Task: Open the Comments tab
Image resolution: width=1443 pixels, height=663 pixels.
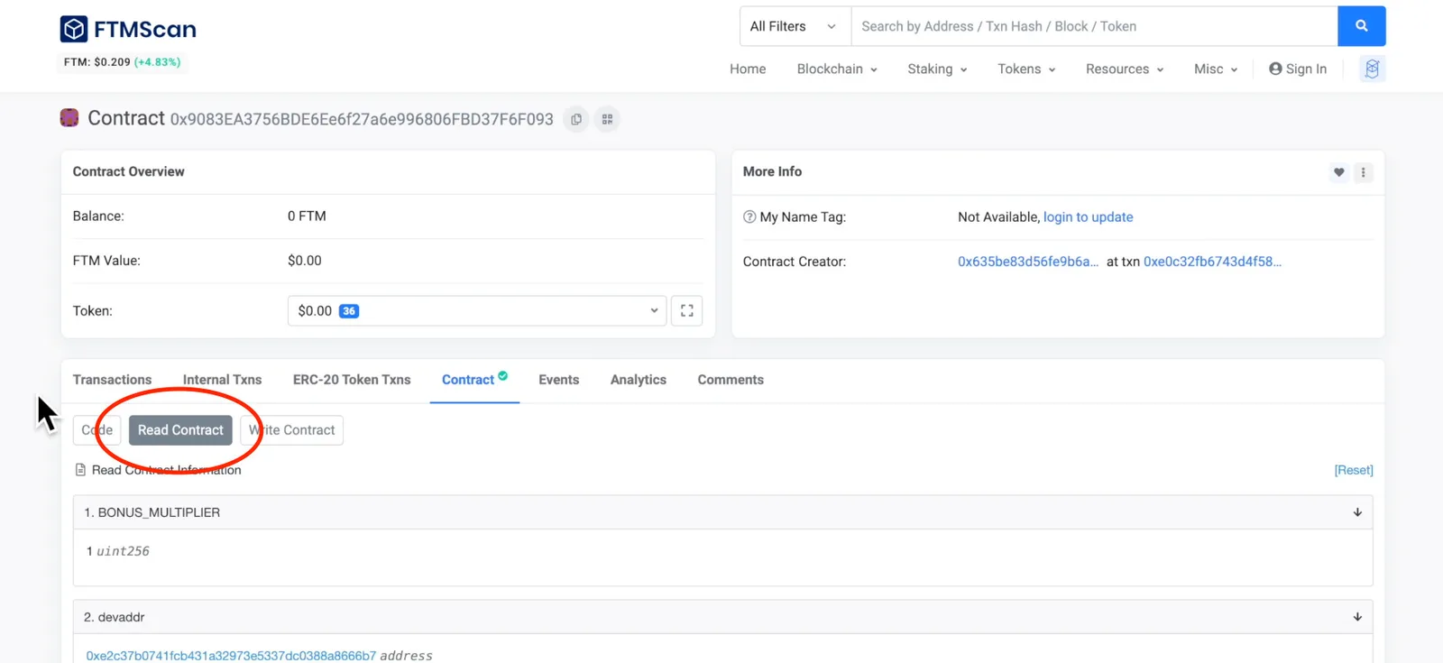Action: point(731,381)
